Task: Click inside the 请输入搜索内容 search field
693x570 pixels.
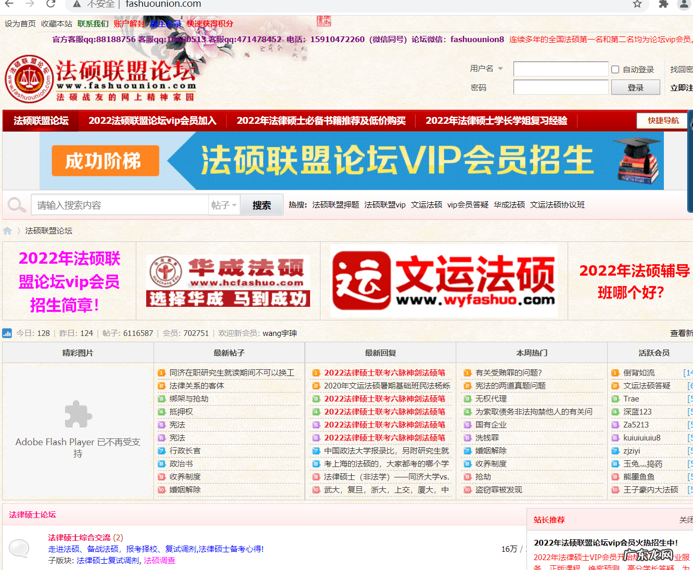Action: (x=120, y=204)
